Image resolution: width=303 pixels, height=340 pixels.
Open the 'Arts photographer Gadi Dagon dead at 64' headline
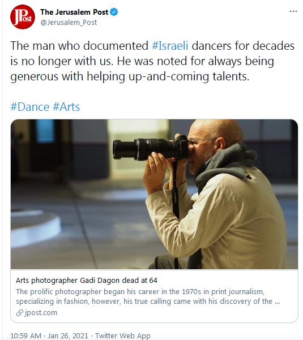pos(87,281)
